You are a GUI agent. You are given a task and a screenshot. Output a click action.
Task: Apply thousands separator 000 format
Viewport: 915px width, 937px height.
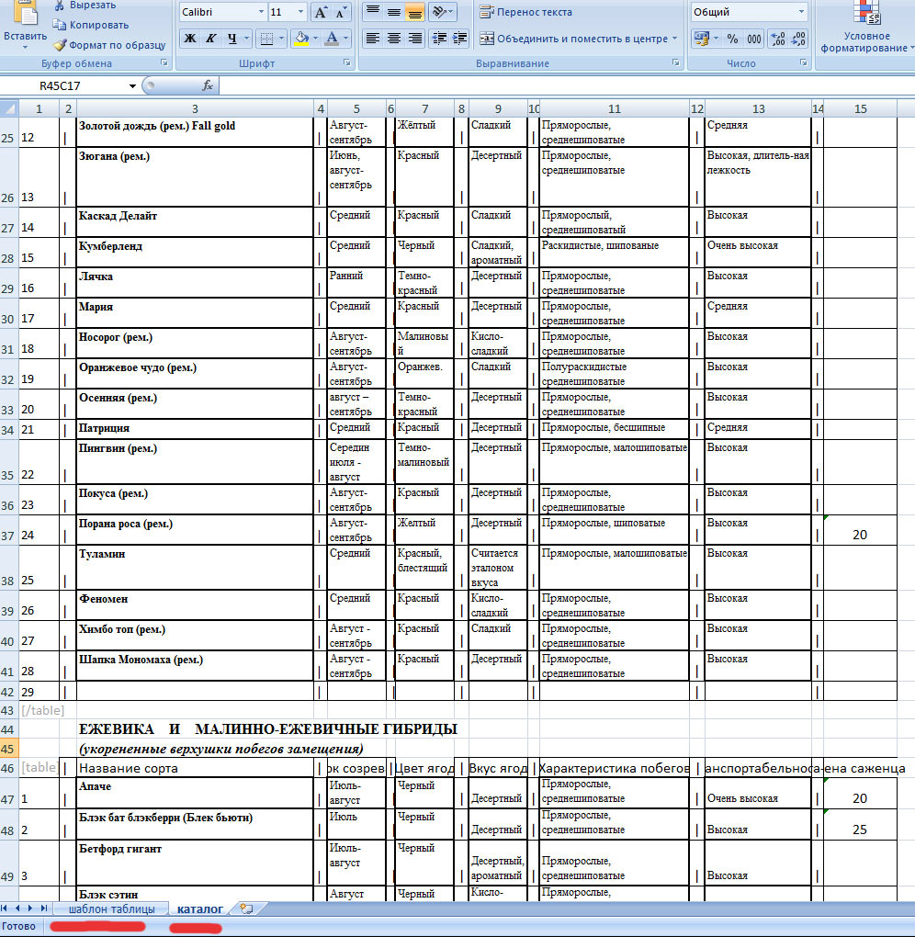(754, 39)
